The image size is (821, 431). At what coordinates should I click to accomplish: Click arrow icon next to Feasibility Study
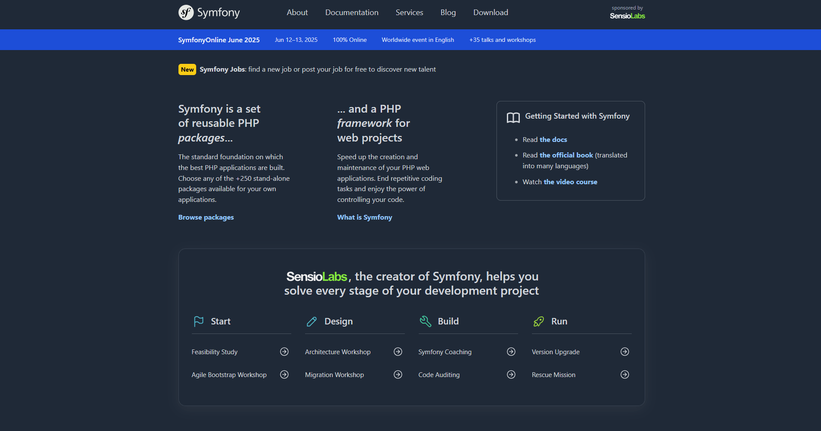pos(284,352)
